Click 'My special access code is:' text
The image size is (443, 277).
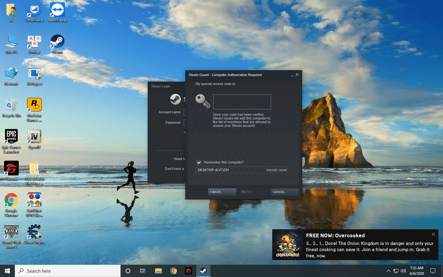coord(216,84)
